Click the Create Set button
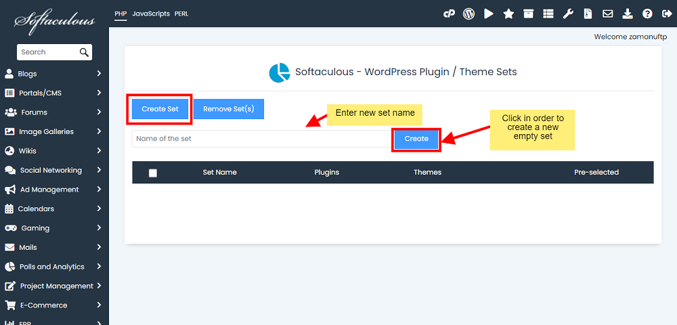The image size is (677, 325). [x=160, y=109]
